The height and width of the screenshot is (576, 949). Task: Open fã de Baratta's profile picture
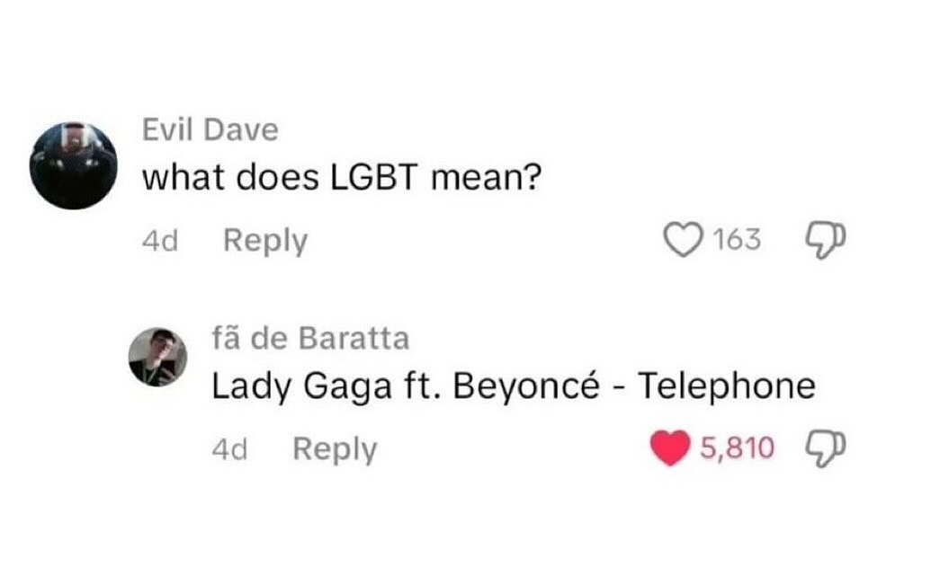click(157, 358)
